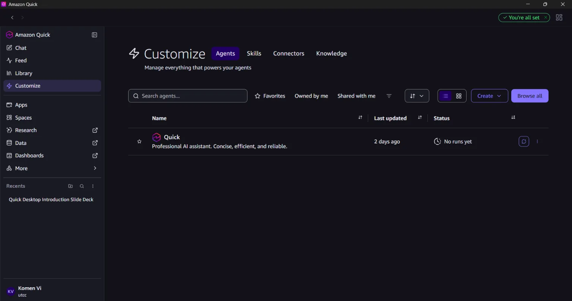Switch to the Skills tab

tap(254, 54)
